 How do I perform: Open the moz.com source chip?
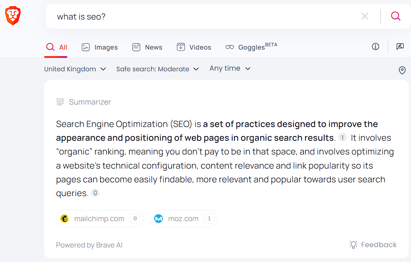pyautogui.click(x=183, y=219)
